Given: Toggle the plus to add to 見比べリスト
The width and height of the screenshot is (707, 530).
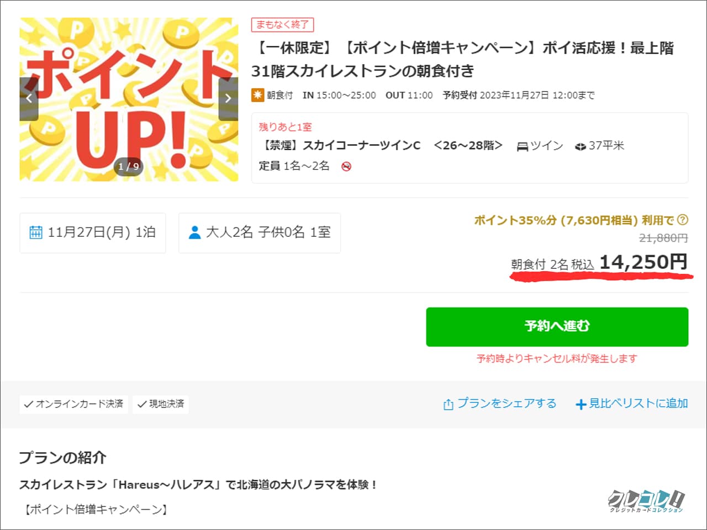Looking at the screenshot, I should [x=581, y=404].
